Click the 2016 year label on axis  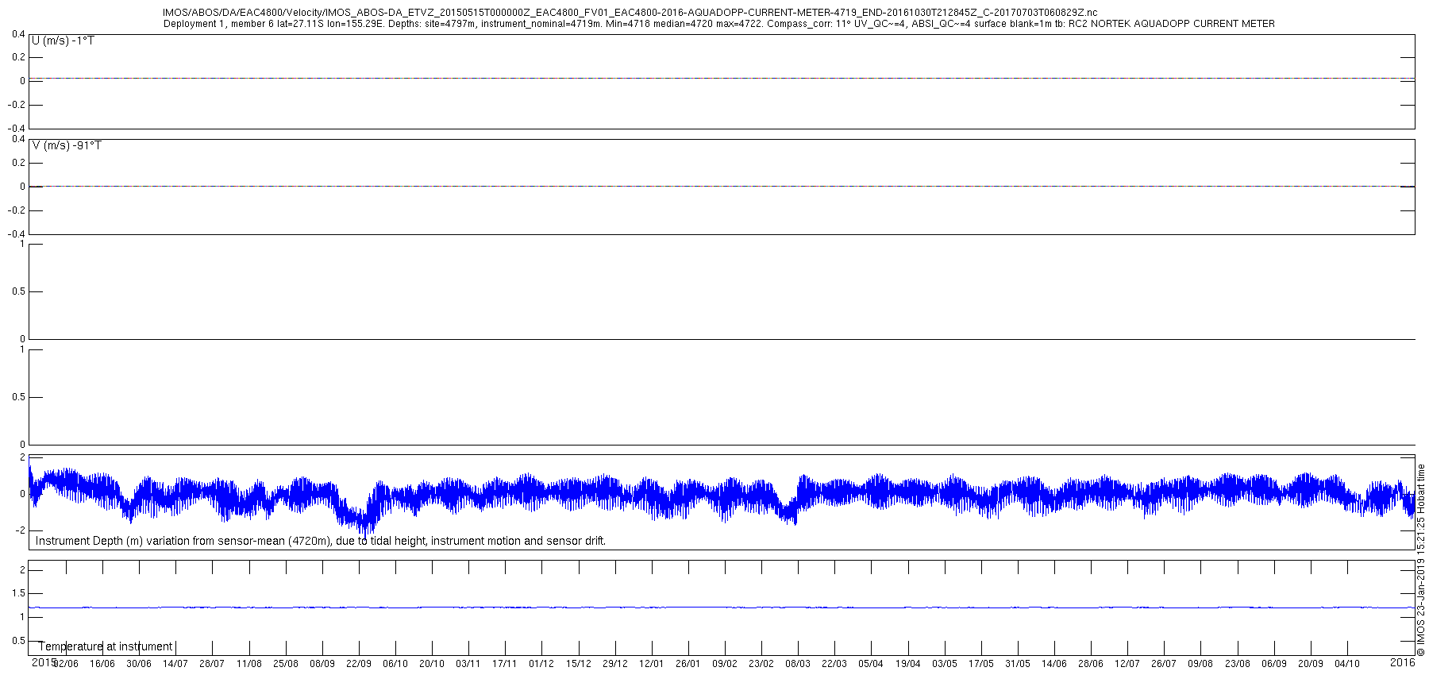pos(1403,662)
